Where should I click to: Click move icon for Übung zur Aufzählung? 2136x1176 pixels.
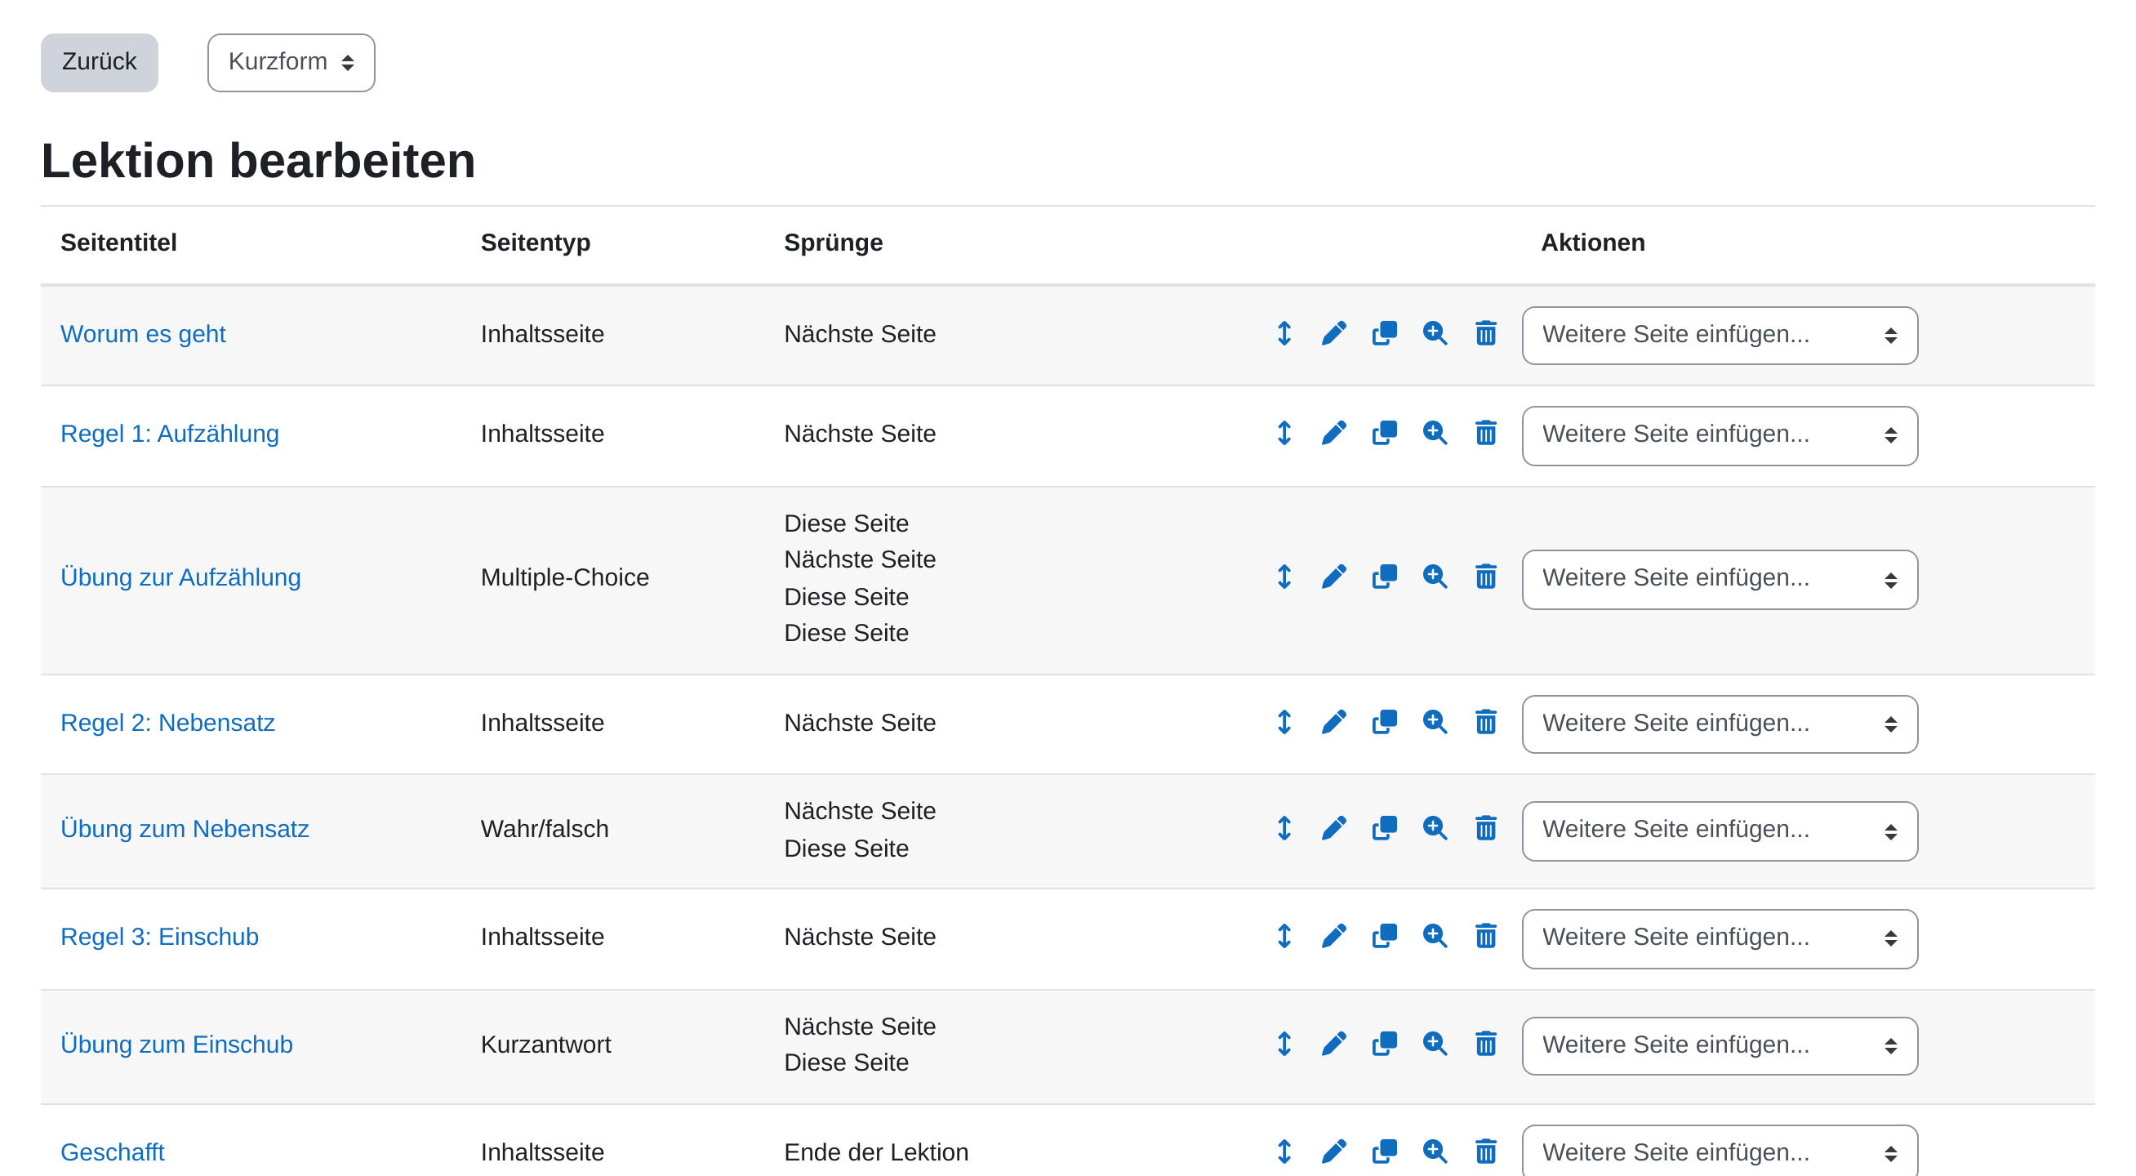(x=1284, y=577)
